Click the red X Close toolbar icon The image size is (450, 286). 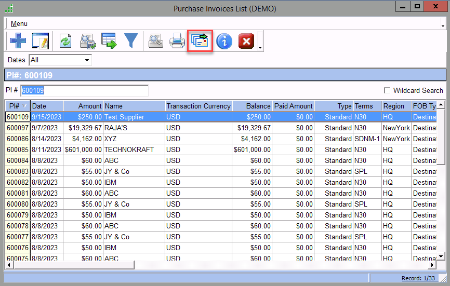(x=246, y=41)
